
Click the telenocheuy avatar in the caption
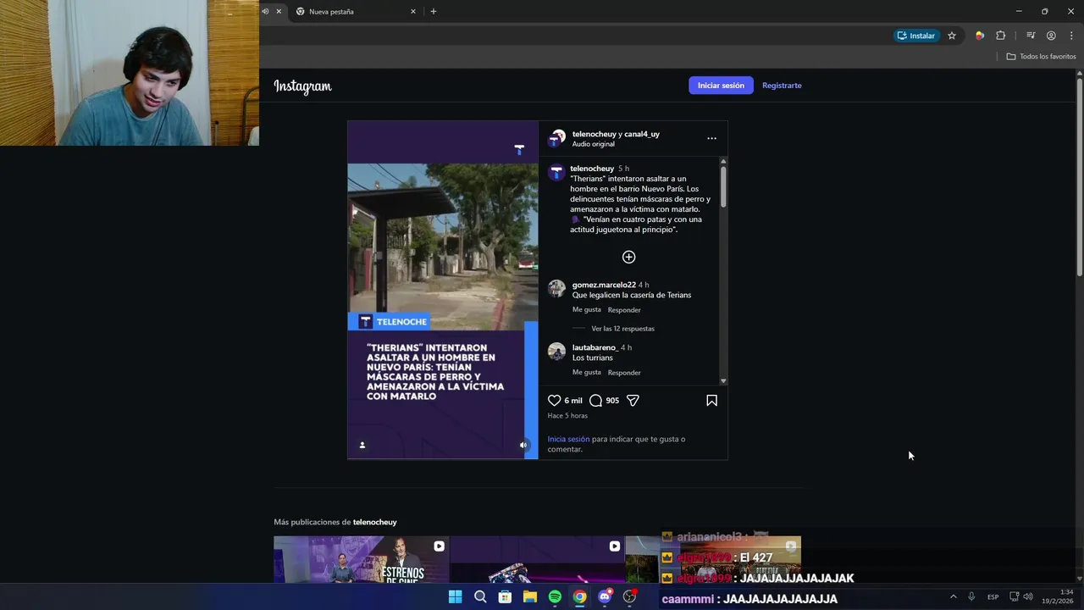point(556,173)
